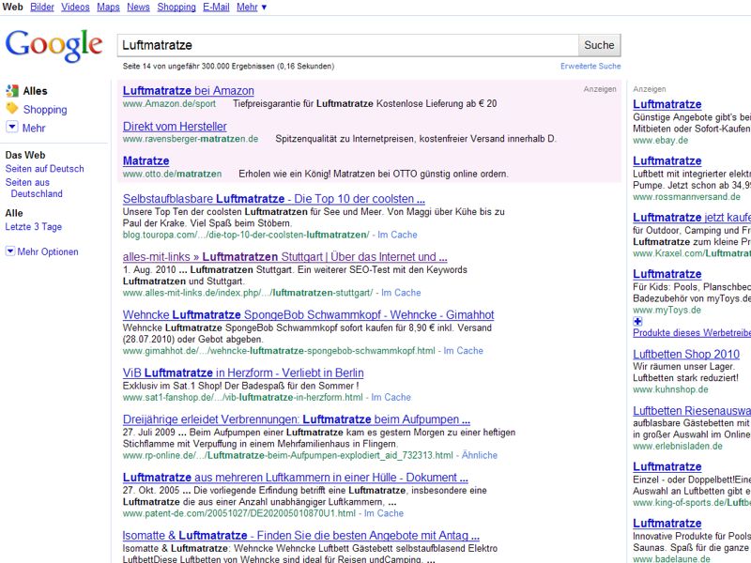The width and height of the screenshot is (751, 563).
Task: Switch to Bilder in the top bar
Action: tap(42, 7)
